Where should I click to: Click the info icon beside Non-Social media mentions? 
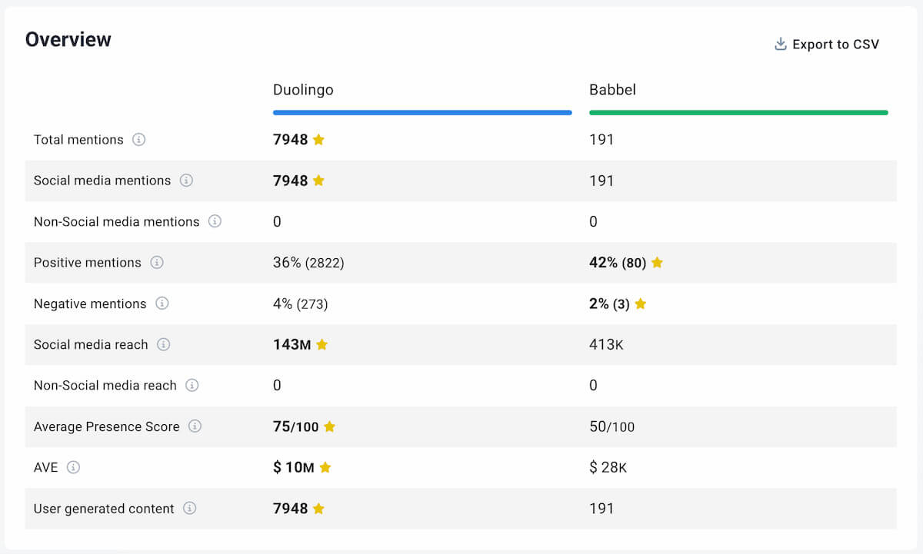tap(215, 222)
